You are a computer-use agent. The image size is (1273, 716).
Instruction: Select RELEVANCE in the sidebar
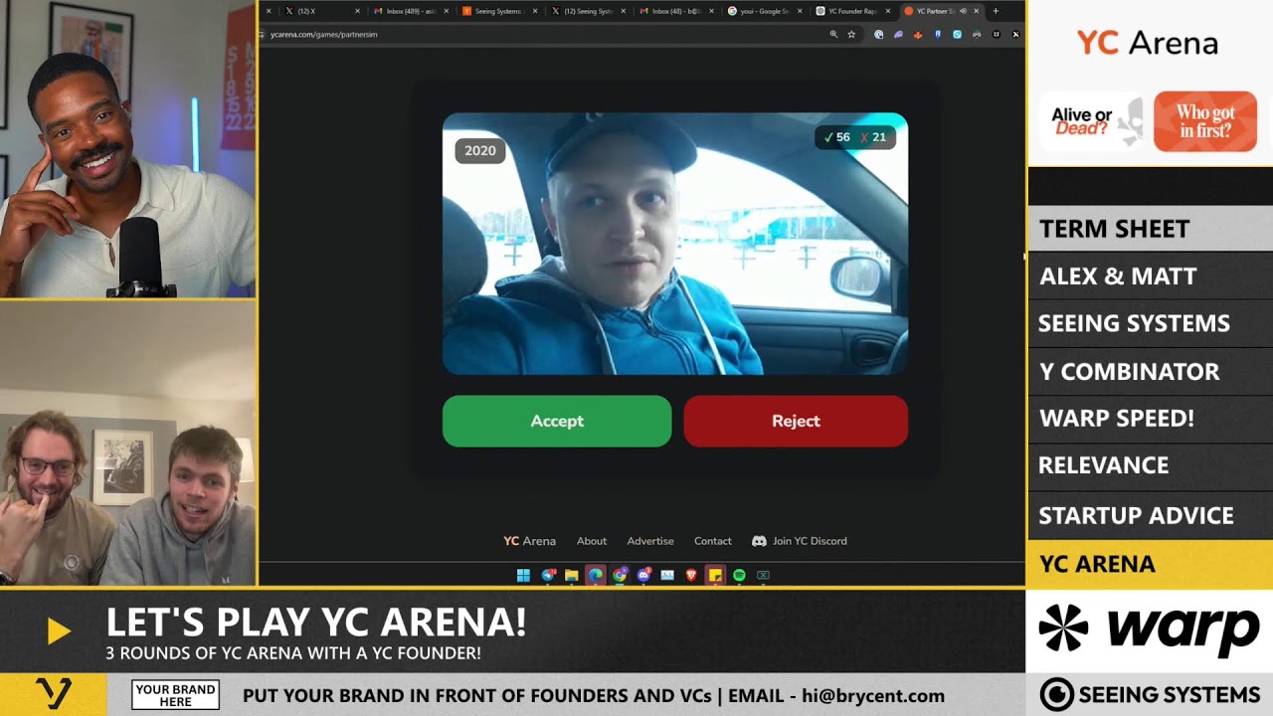(x=1151, y=465)
